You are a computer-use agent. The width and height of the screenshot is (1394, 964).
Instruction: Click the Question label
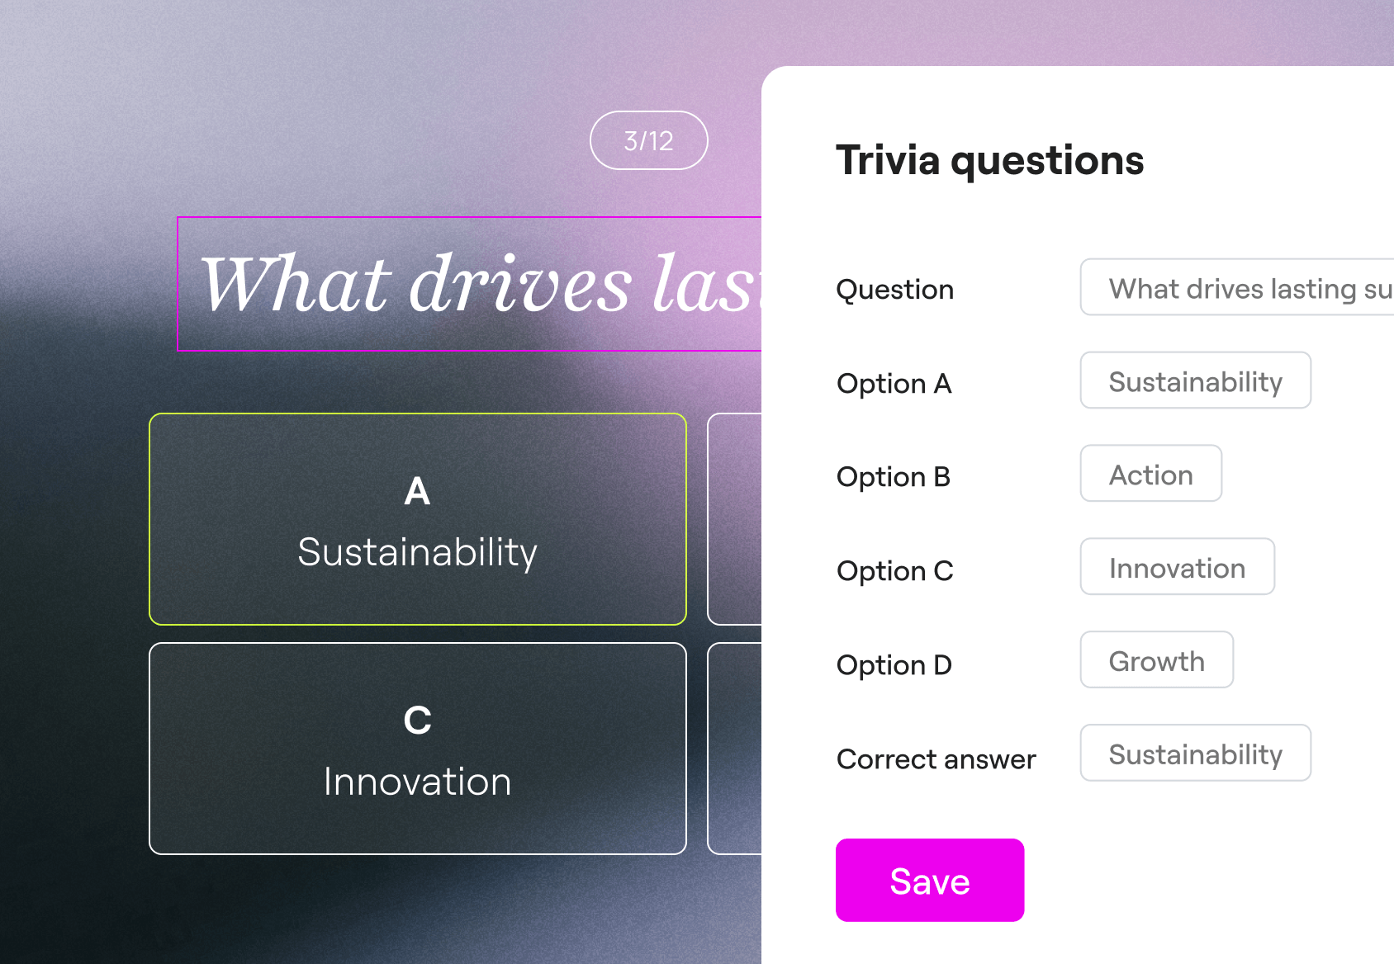(895, 290)
